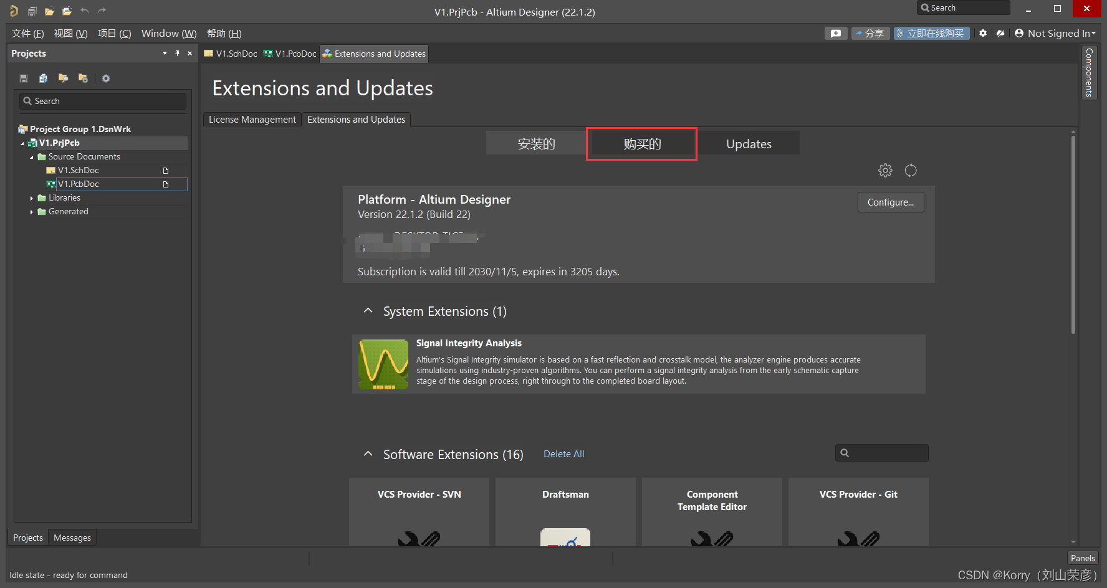Viewport: 1107px width, 588px height.
Task: Switch to the Messages bottom tab
Action: point(72,538)
